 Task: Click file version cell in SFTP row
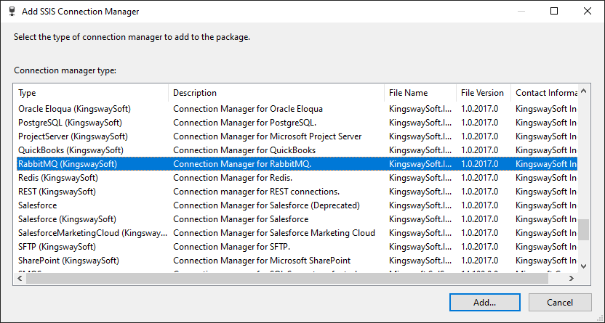click(x=480, y=247)
